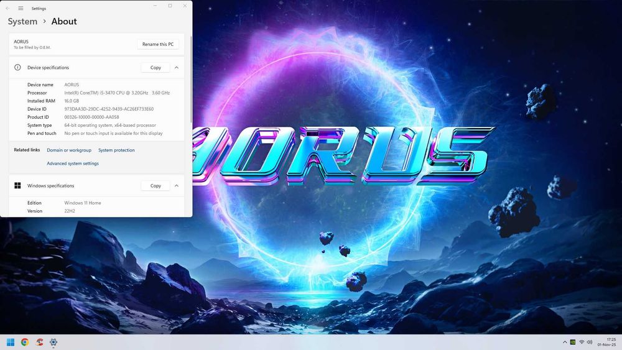Click the back arrow in Settings
Screen dimensions: 622x350
coord(7,8)
